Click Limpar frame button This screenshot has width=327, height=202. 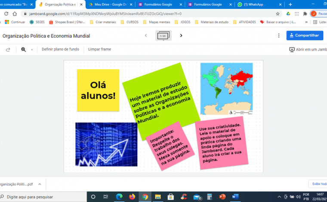99,49
